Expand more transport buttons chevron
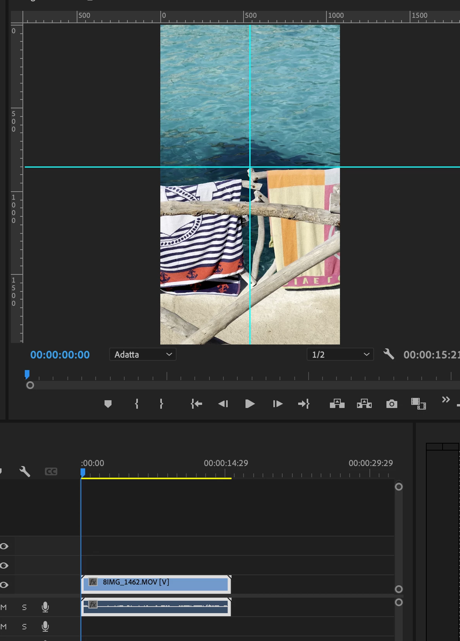The height and width of the screenshot is (641, 460). pos(446,399)
